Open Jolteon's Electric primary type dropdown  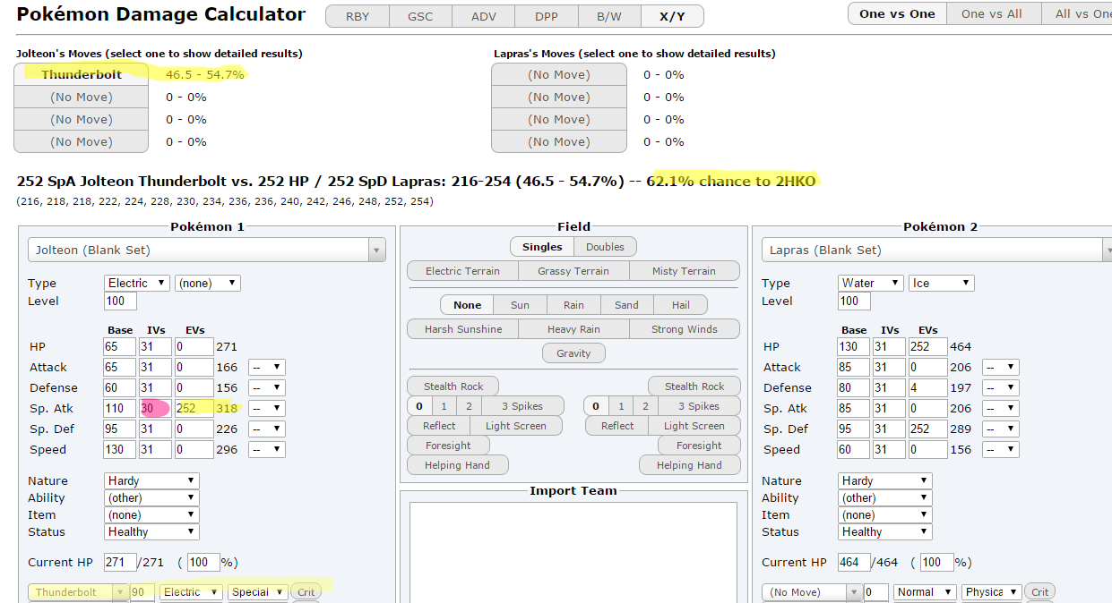click(x=136, y=283)
